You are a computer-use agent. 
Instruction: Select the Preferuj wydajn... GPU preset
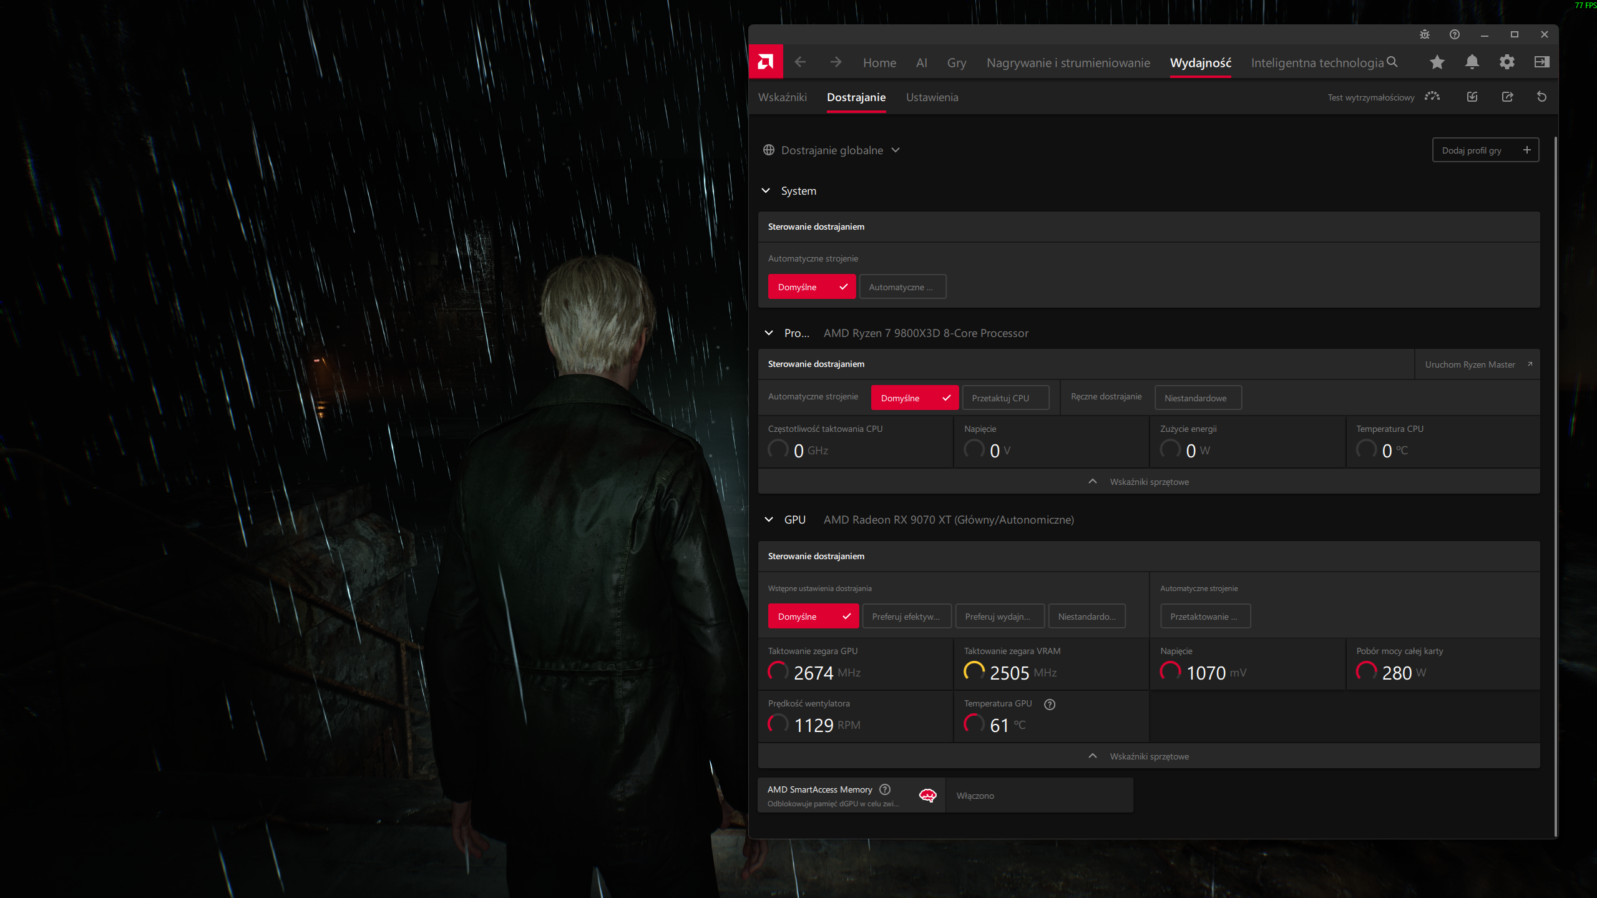point(1000,617)
